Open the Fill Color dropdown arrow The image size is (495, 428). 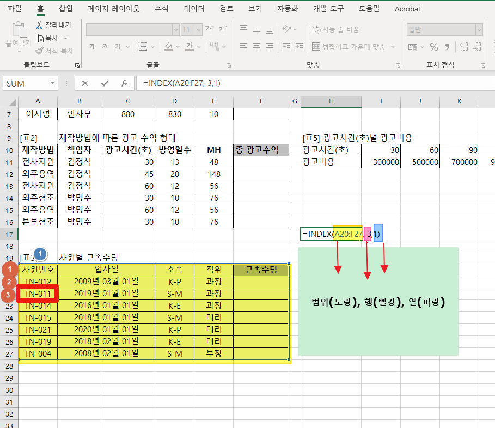pyautogui.click(x=178, y=47)
